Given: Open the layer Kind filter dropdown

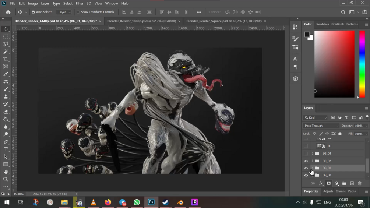Looking at the screenshot, I should pos(316,118).
